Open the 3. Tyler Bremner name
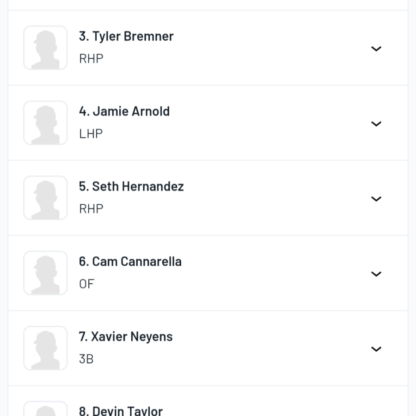Viewport: 416px width, 416px height. (126, 37)
